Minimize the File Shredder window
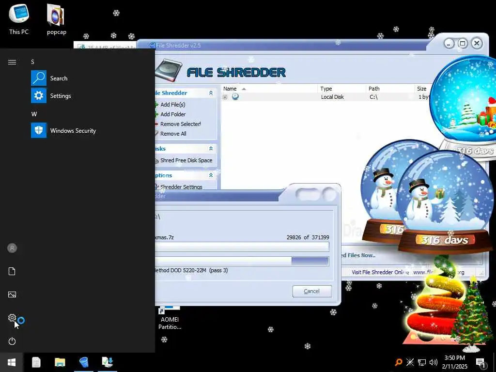The height and width of the screenshot is (372, 496). coord(449,43)
